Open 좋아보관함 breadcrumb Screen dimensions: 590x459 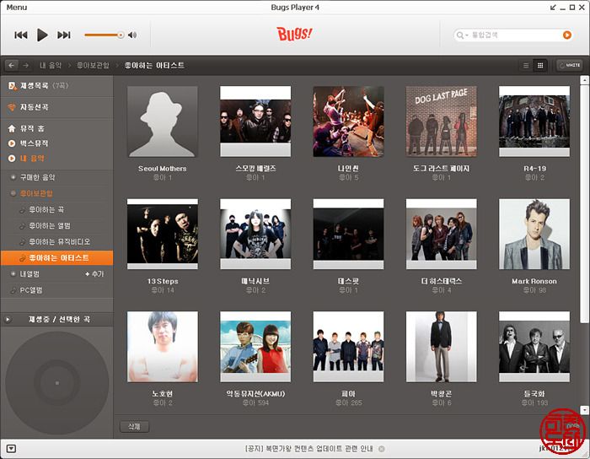(x=93, y=65)
